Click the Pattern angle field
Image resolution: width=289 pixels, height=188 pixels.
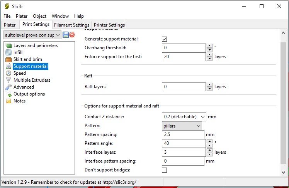tap(184, 143)
